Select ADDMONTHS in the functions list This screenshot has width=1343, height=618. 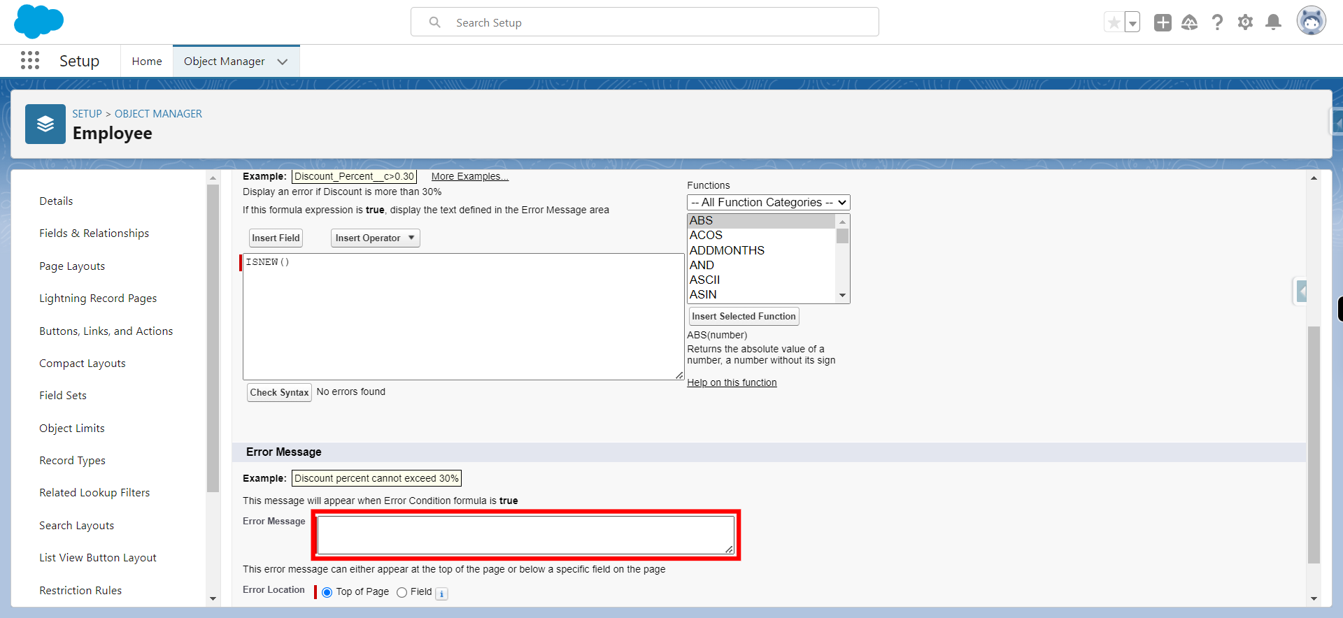(x=761, y=250)
